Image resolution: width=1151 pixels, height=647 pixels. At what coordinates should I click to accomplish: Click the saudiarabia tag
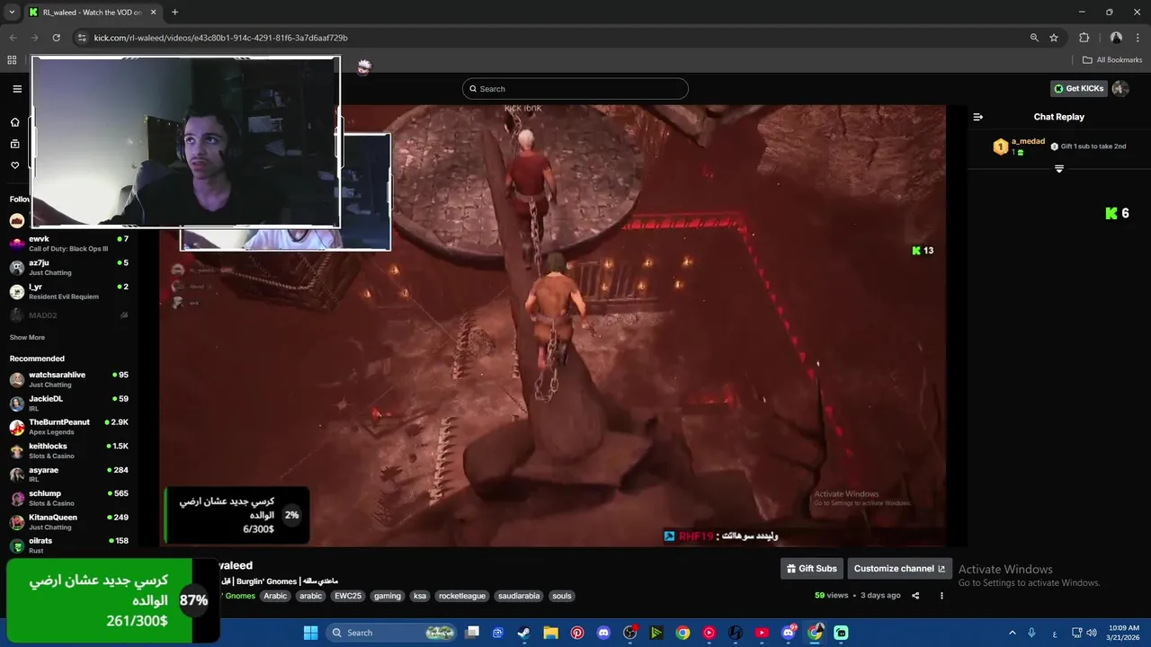[519, 596]
